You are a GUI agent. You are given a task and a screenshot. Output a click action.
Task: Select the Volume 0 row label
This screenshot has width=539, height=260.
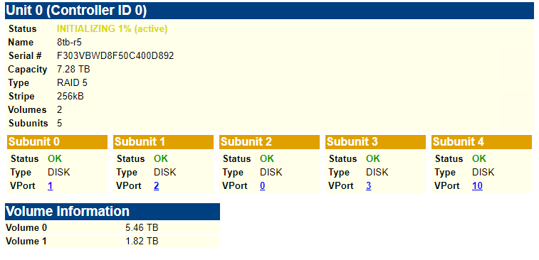[26, 228]
